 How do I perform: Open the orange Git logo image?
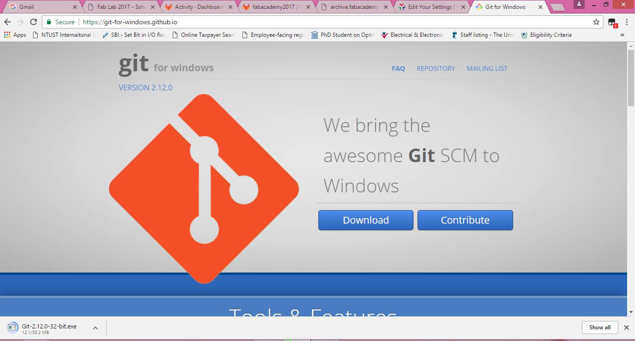pyautogui.click(x=204, y=189)
